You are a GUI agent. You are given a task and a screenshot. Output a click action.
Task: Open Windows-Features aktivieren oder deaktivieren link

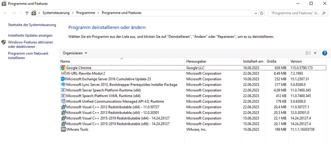coord(30,44)
